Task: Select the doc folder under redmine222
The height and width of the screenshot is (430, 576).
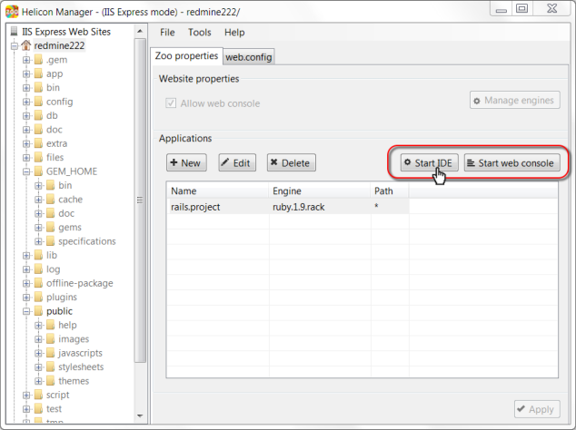Action: pos(55,130)
